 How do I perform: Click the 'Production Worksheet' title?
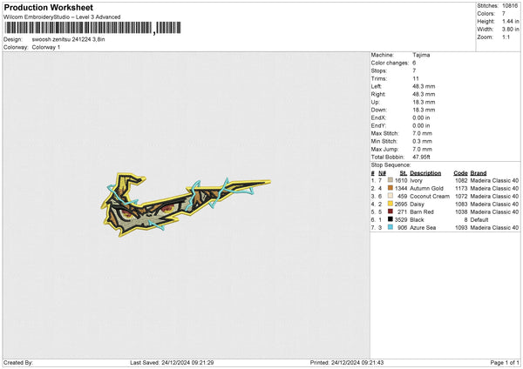pos(48,7)
